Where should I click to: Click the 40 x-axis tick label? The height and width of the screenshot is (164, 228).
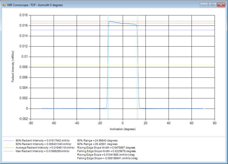click(x=169, y=123)
